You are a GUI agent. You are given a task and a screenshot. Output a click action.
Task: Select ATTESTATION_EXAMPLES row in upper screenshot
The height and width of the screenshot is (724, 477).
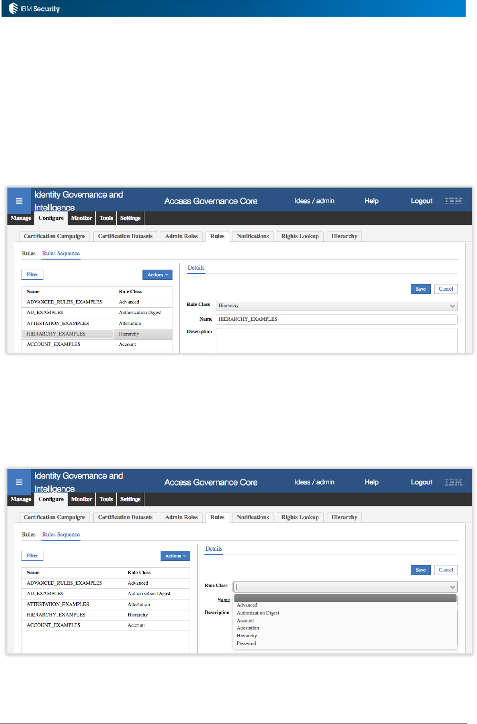point(97,324)
